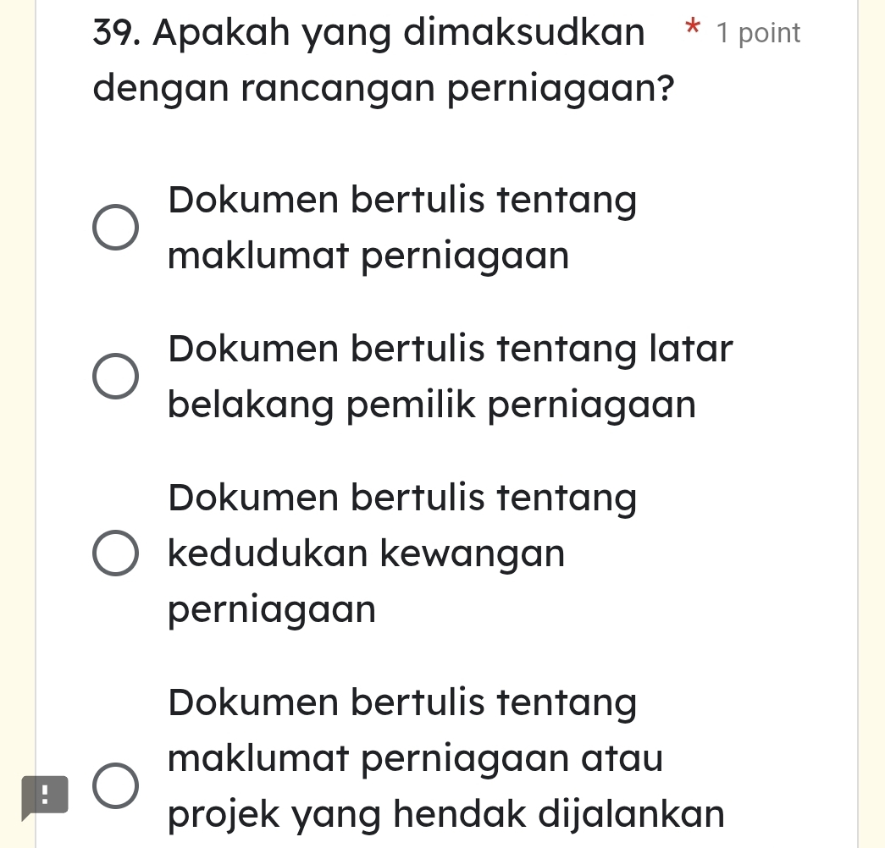
Task: Click the text 'projek yang hendak dijalankan'
Action: click(x=446, y=815)
